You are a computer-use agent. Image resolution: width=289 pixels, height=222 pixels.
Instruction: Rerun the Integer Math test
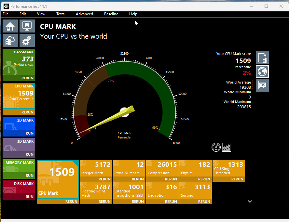(96, 179)
